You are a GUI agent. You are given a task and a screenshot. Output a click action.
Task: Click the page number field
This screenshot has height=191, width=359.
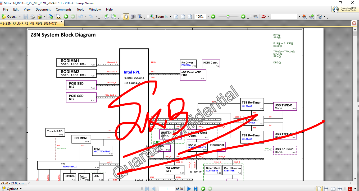167,189
